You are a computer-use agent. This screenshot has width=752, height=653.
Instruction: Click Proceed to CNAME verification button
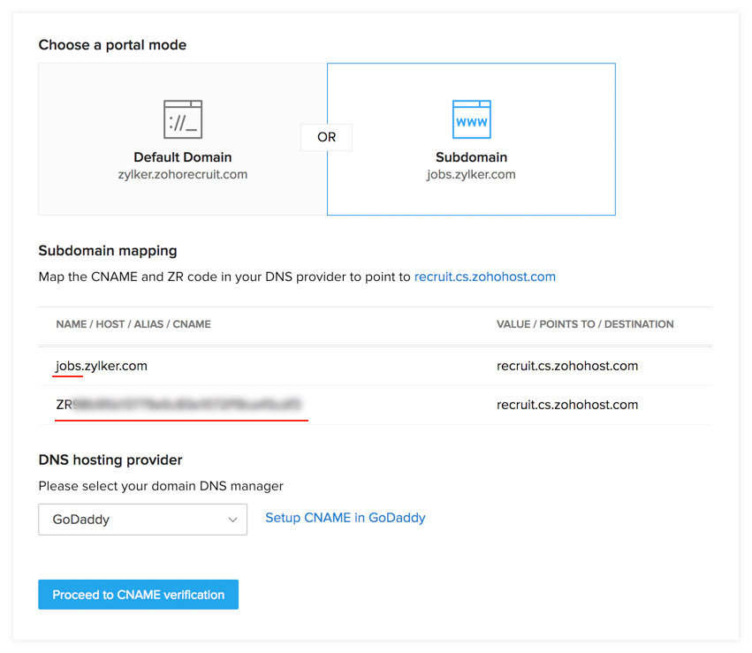(138, 595)
